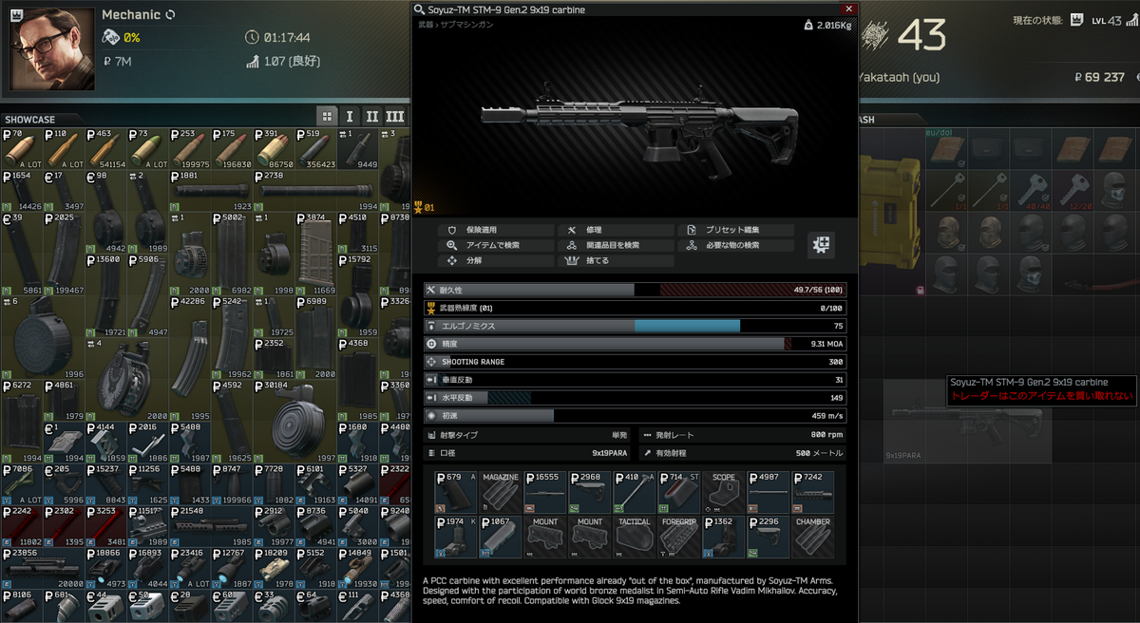Screen dimensions: 1140x623
Task: Refresh the Mechanic trader assortment
Action: pos(170,15)
